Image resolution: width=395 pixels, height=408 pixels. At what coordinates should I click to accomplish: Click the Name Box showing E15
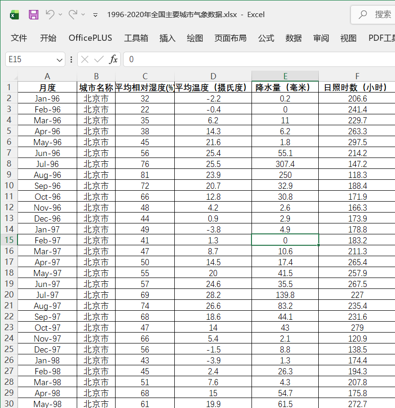(30, 59)
